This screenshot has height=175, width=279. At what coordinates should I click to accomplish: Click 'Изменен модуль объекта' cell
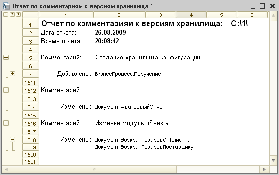pyautogui.click(x=132, y=123)
